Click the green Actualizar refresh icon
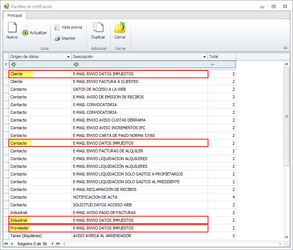The width and height of the screenshot is (293, 250). click(25, 33)
